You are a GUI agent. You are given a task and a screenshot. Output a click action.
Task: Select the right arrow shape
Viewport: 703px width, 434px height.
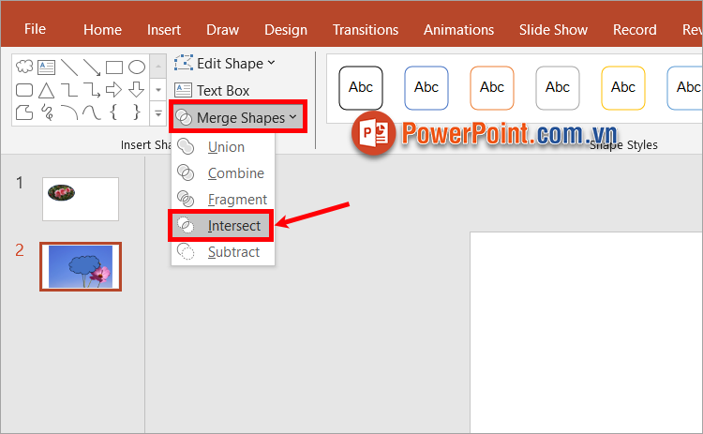pos(114,91)
